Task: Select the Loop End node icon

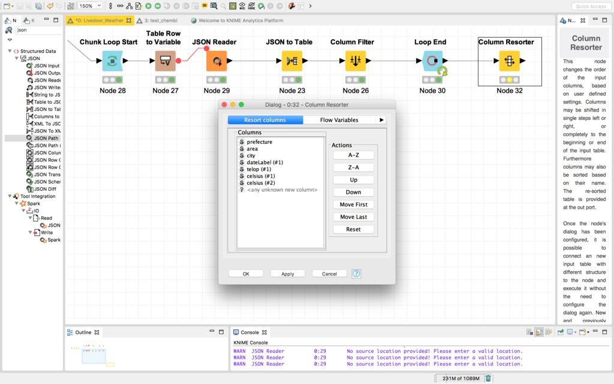Action: point(432,61)
